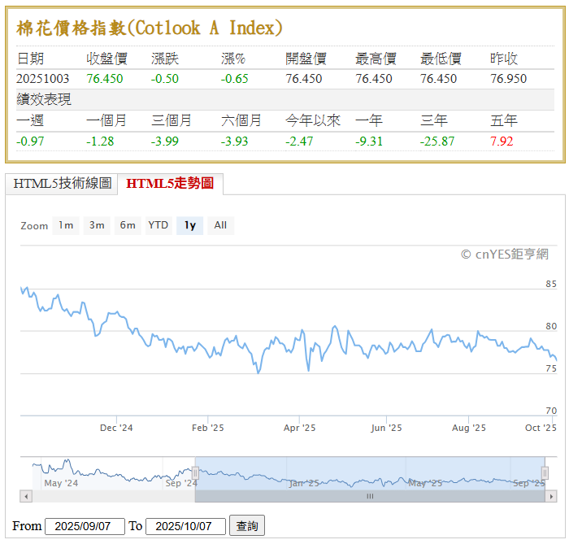Select the HTML5走勢圖 tab

(170, 184)
